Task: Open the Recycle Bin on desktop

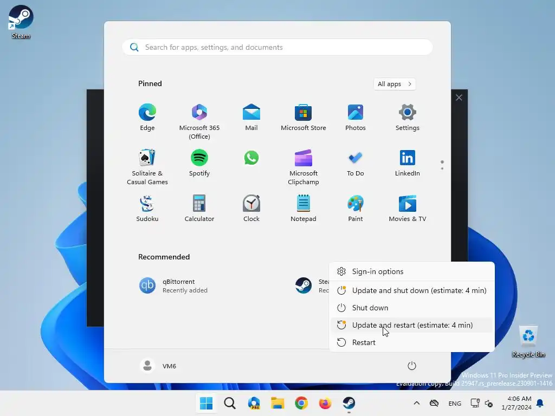Action: [528, 341]
